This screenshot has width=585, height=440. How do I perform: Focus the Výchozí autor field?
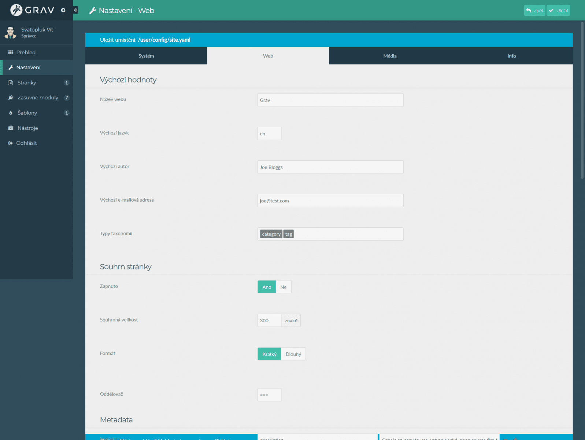tap(330, 167)
